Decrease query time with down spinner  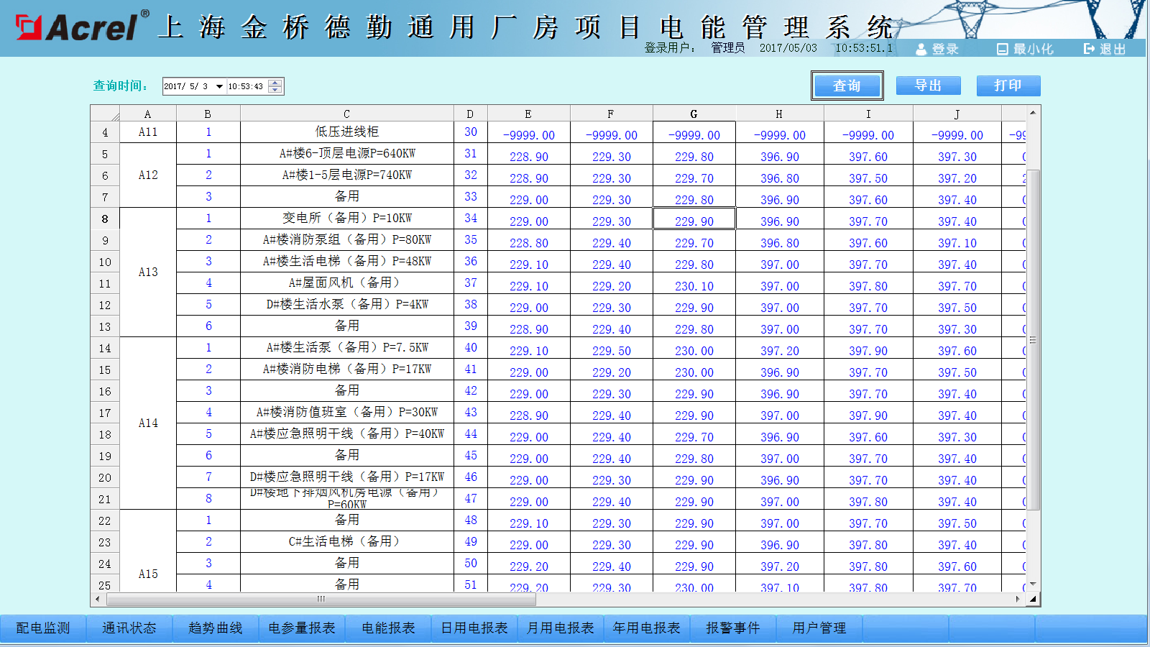pos(275,90)
